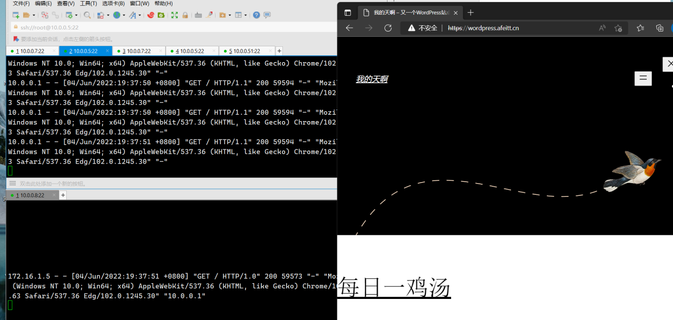Click the pane layout icon in Xshell
673x320 pixels.
(238, 15)
